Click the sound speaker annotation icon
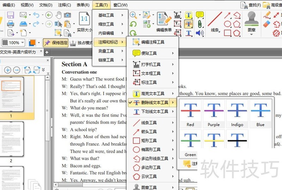 click(x=200, y=33)
